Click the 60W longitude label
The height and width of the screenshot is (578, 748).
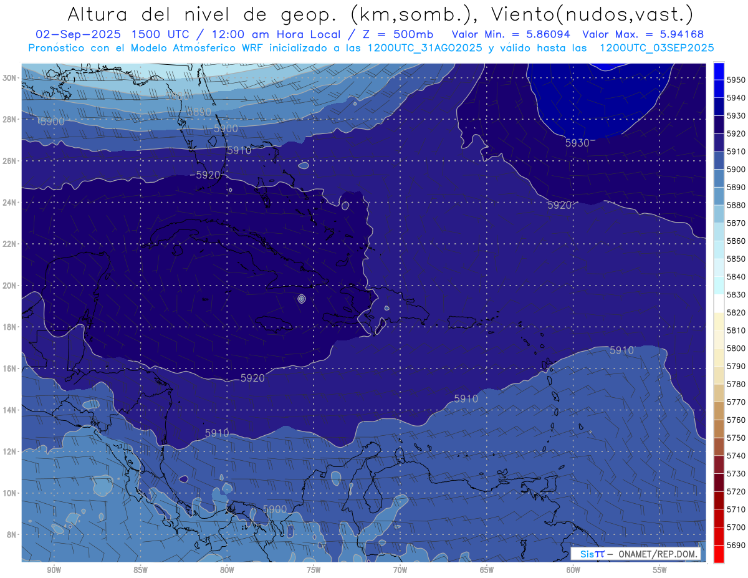tap(573, 570)
